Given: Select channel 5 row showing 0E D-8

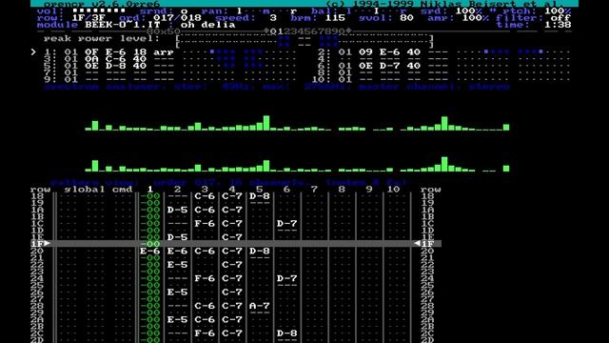Looking at the screenshot, I should point(170,66).
